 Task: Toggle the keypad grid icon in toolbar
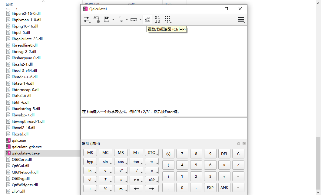tap(168, 19)
